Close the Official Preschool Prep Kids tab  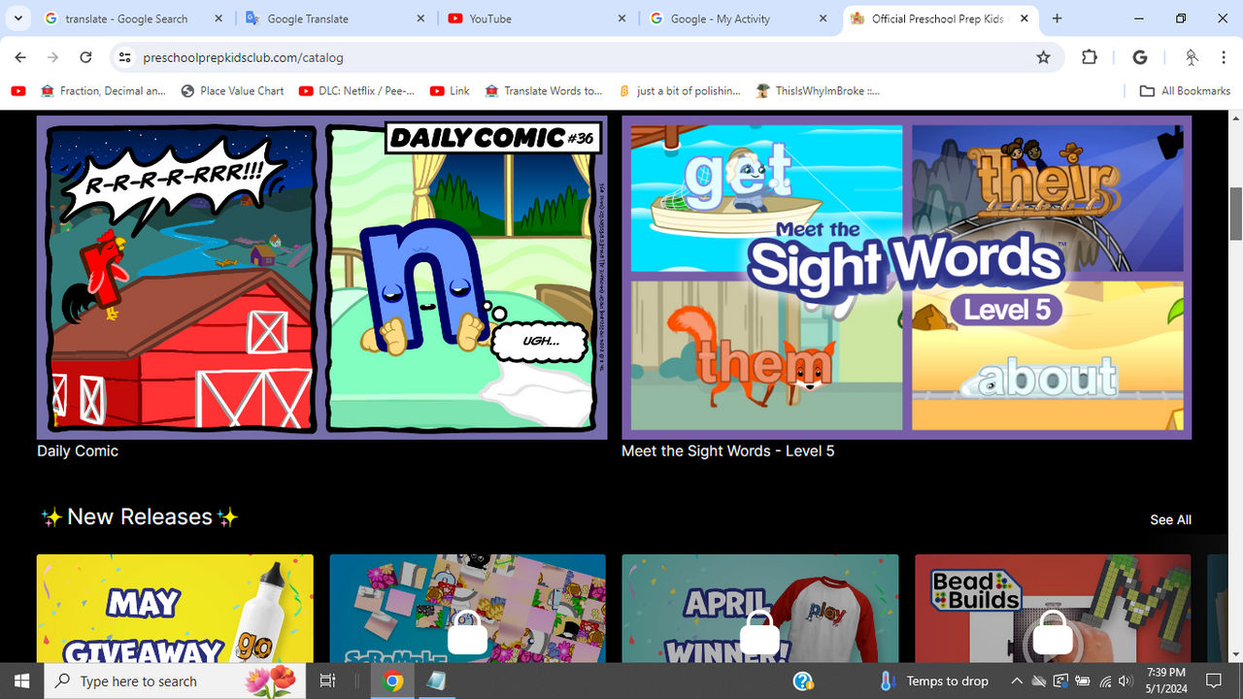(1024, 18)
